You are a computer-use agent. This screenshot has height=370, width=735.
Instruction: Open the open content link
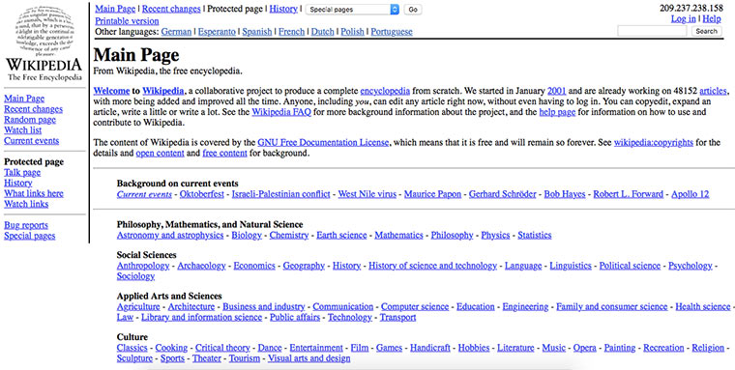160,154
